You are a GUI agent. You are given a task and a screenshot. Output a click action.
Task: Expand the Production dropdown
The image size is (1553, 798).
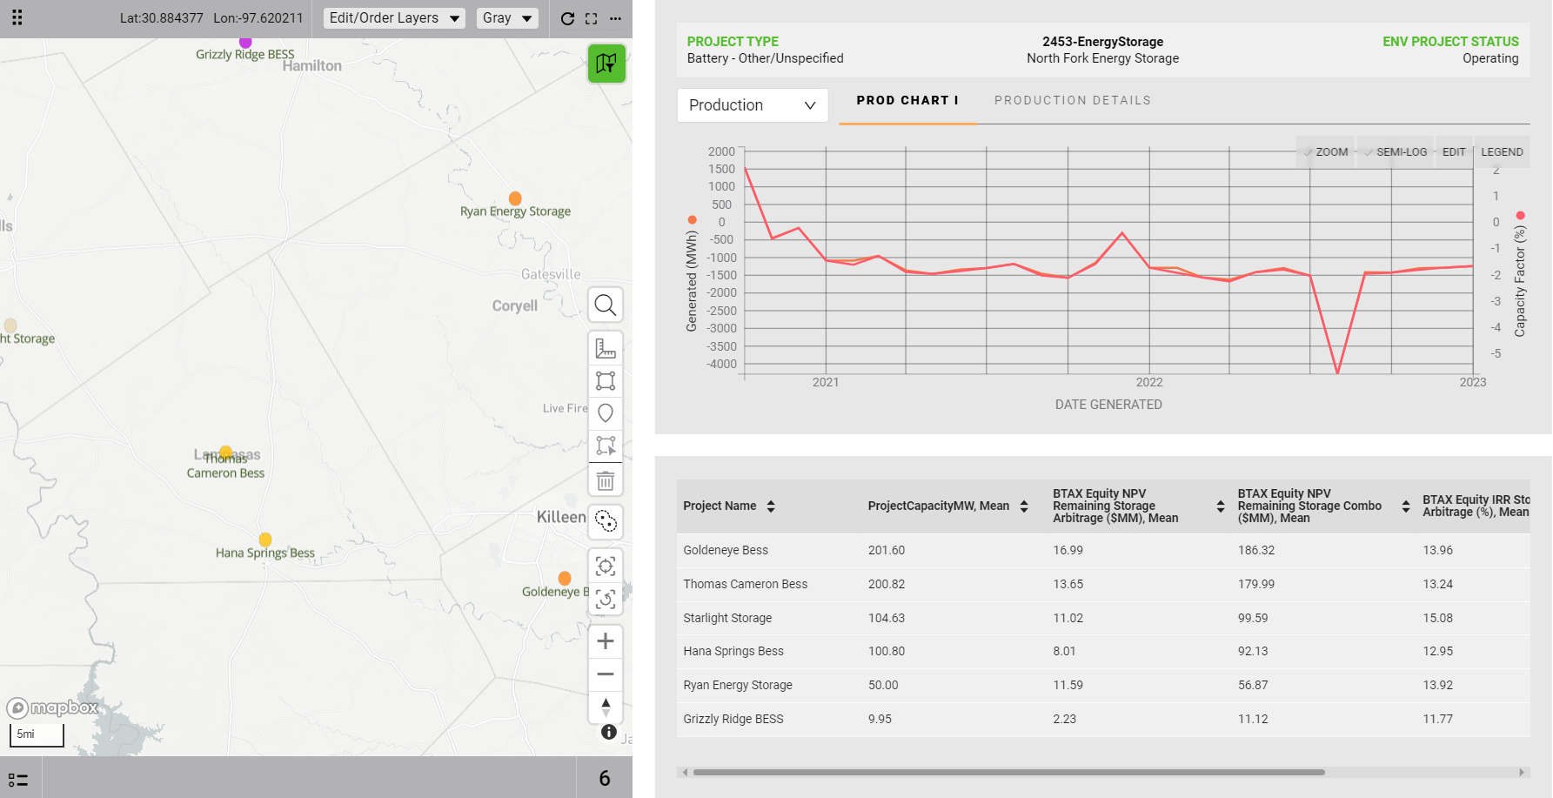coord(752,105)
